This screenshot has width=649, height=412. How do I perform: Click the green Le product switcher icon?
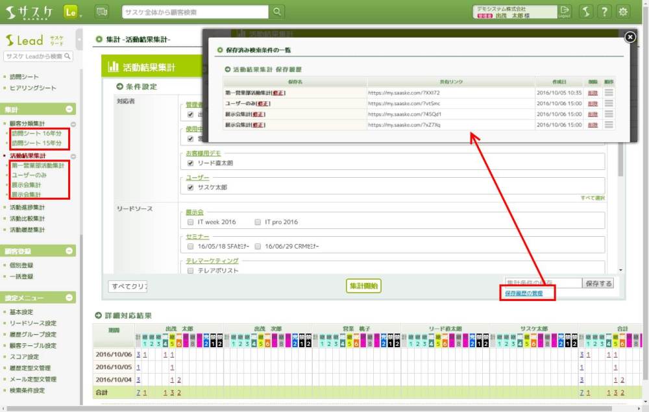tap(71, 12)
